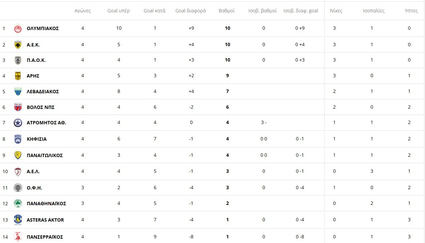The width and height of the screenshot is (425, 243).
Task: Click the ΚΗΦΙΣΙΑ club crest
Action: point(18,139)
